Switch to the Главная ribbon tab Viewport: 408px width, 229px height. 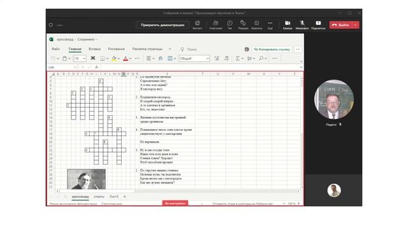click(x=75, y=49)
